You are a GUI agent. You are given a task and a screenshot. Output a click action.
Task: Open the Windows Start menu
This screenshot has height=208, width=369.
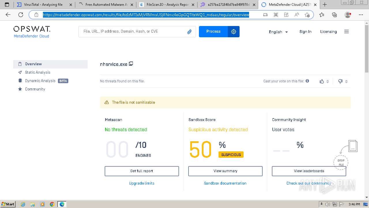click(x=8, y=204)
